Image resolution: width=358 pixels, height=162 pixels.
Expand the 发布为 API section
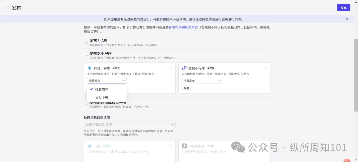point(87,43)
